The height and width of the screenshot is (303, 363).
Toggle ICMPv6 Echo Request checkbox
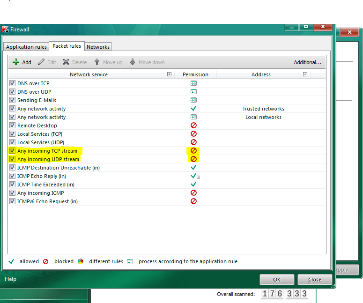pyautogui.click(x=13, y=201)
